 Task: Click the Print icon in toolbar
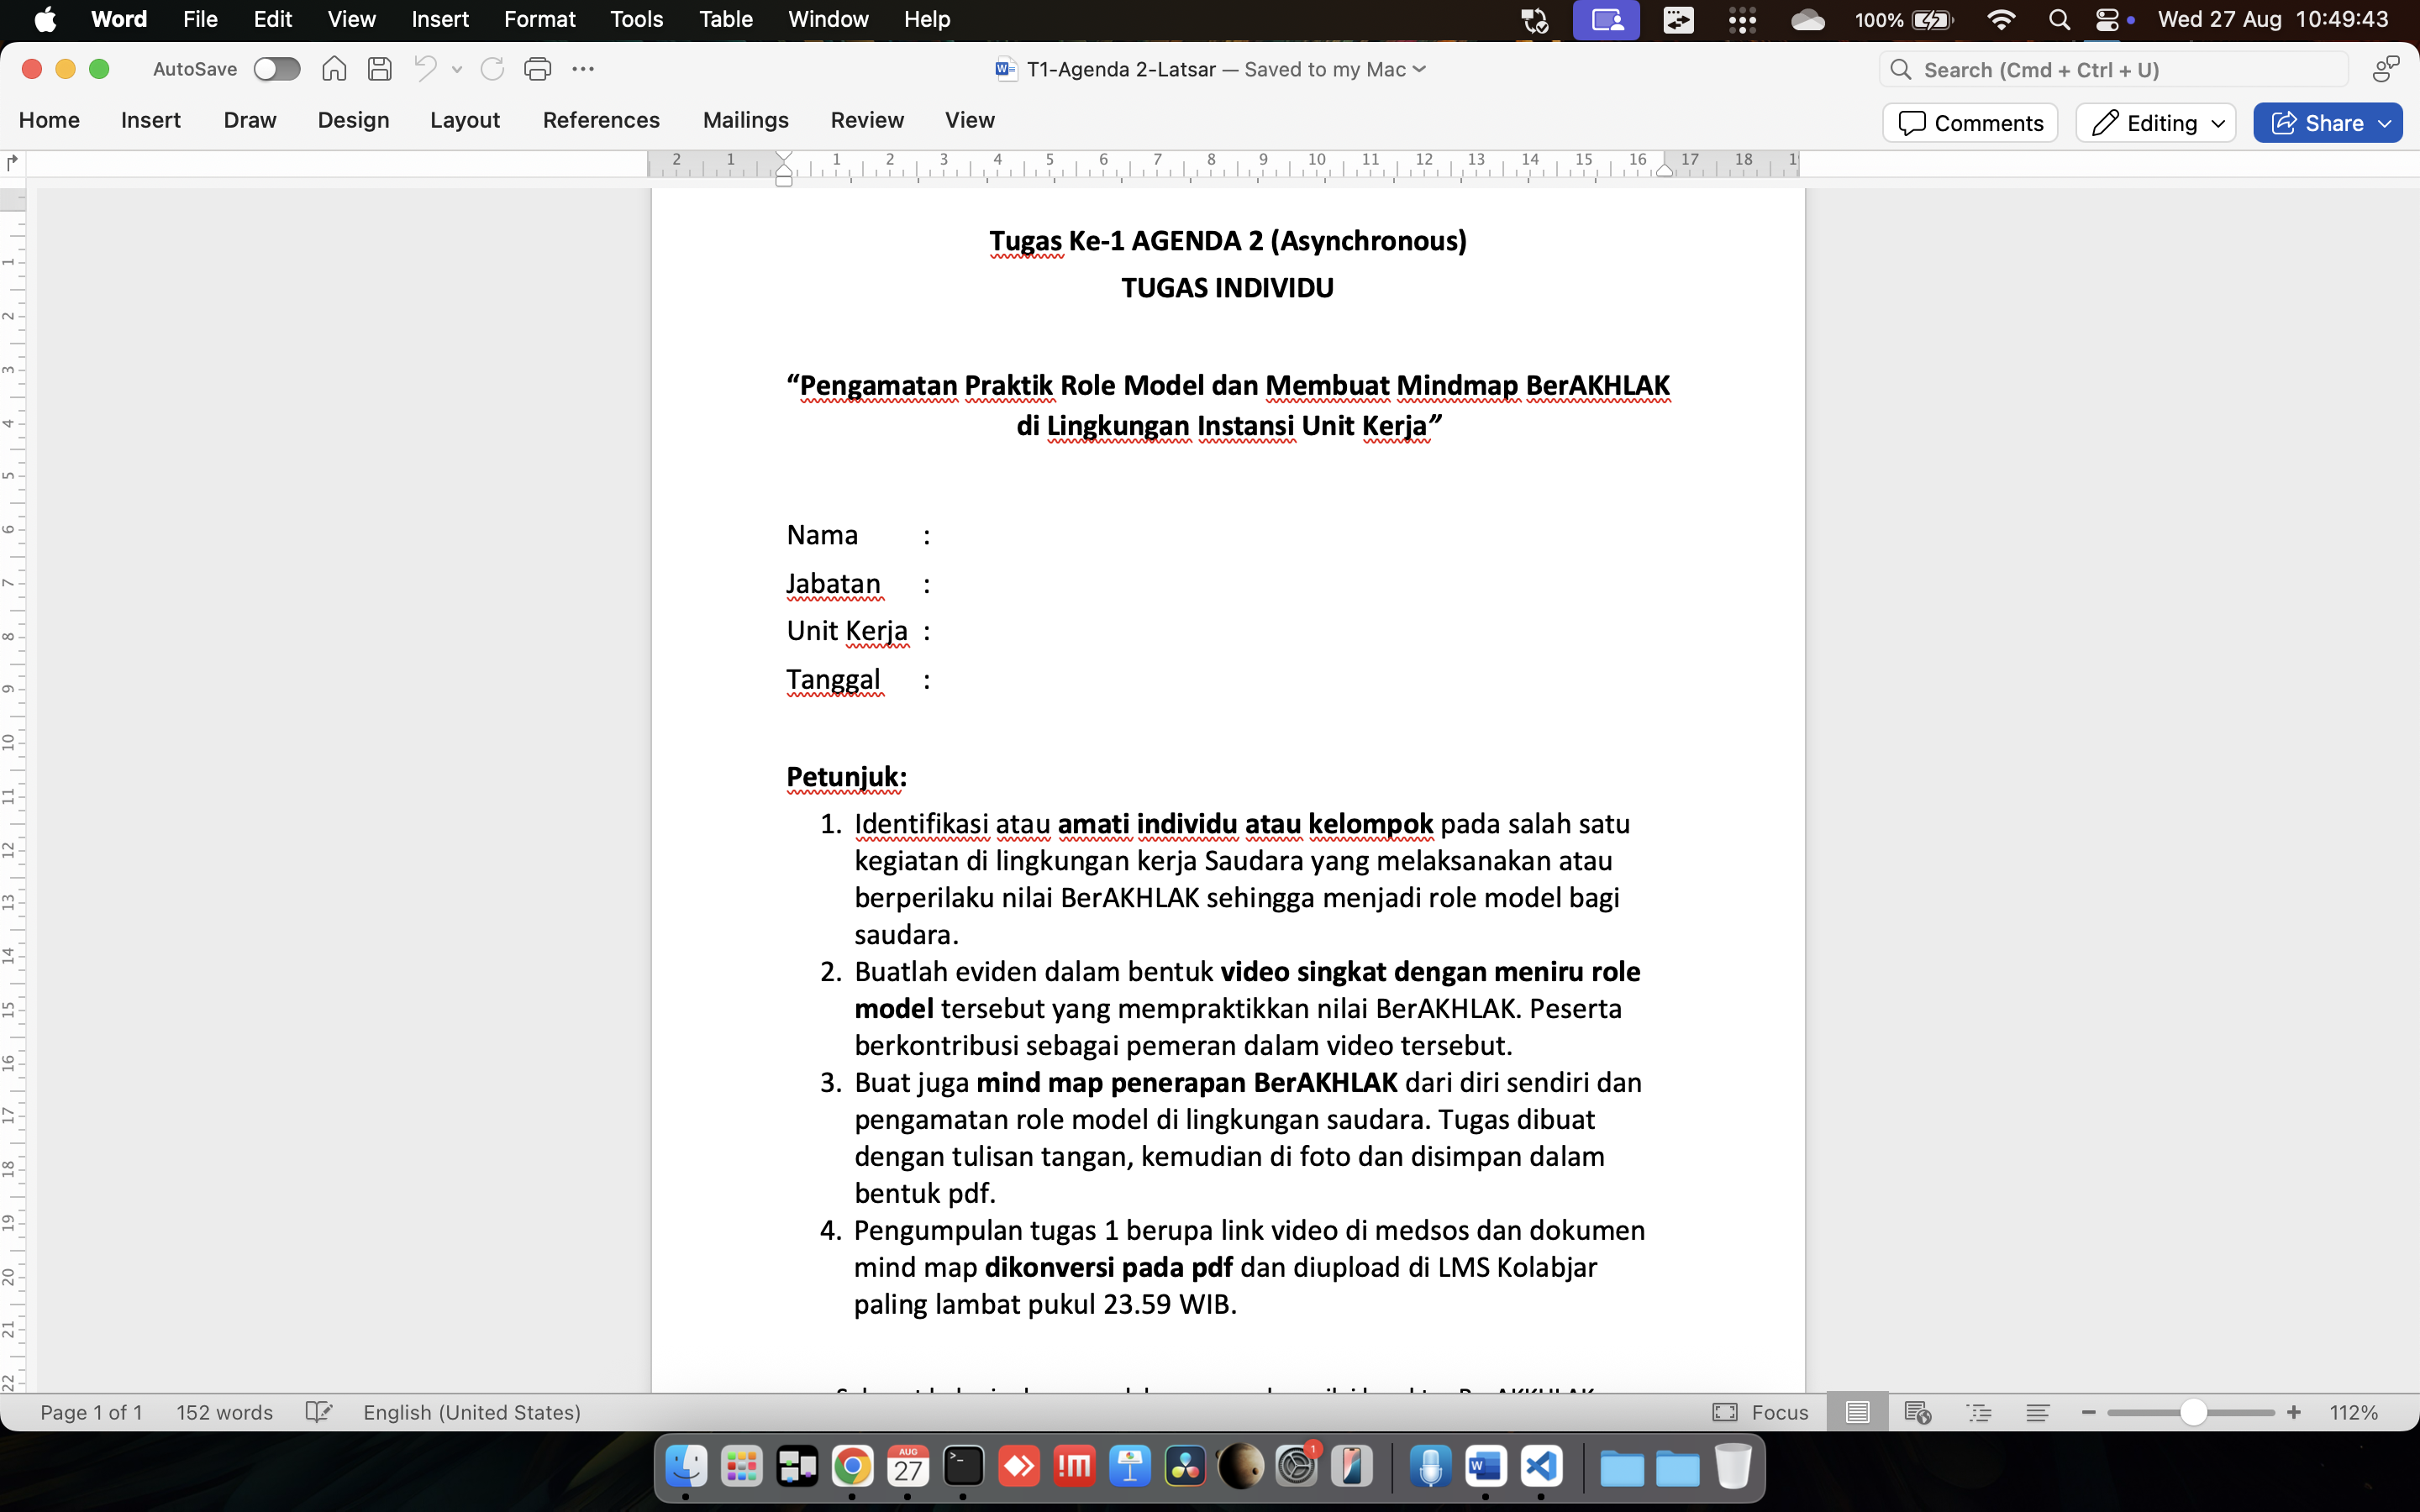coord(537,69)
